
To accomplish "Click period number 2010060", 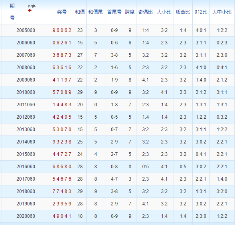I will coord(26,92).
